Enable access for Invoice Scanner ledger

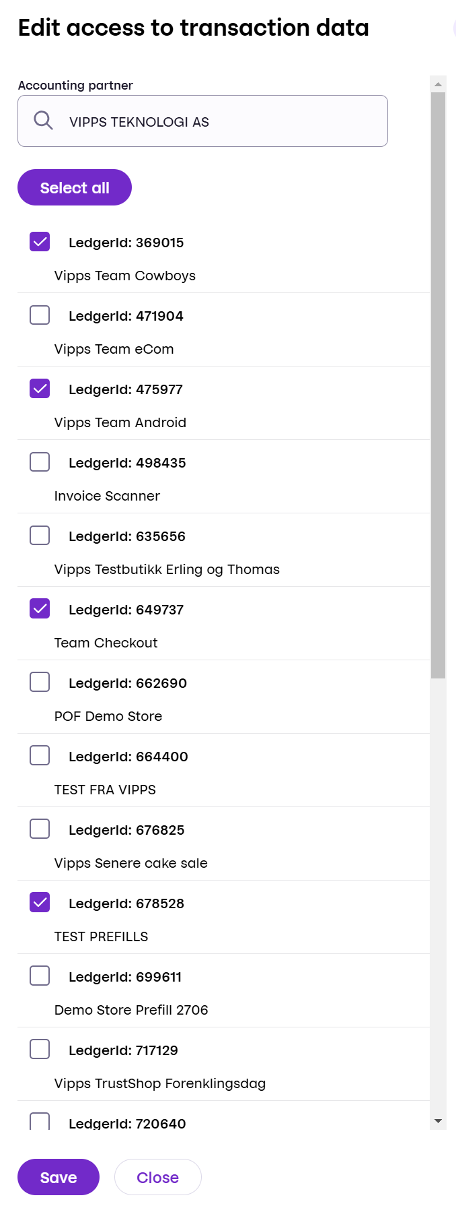(40, 462)
